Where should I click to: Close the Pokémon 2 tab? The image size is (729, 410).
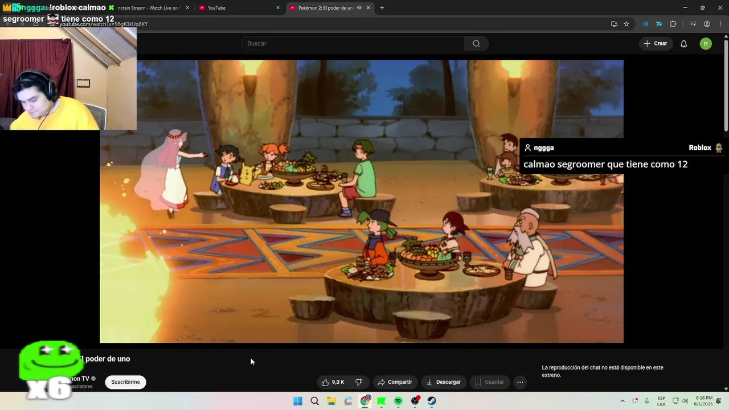(368, 8)
